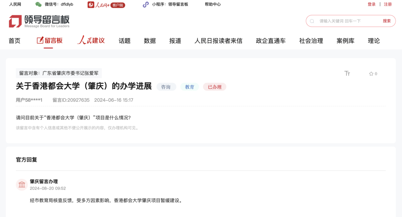
Task: Toggle the star to favorite this message
Action: (370, 73)
